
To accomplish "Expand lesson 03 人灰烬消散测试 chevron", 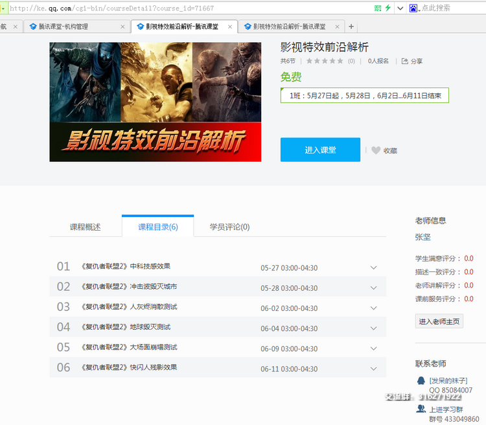I will (x=373, y=308).
